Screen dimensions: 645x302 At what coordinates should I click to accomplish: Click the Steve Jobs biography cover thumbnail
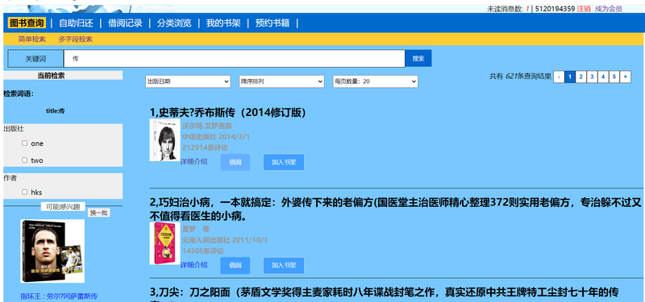164,139
